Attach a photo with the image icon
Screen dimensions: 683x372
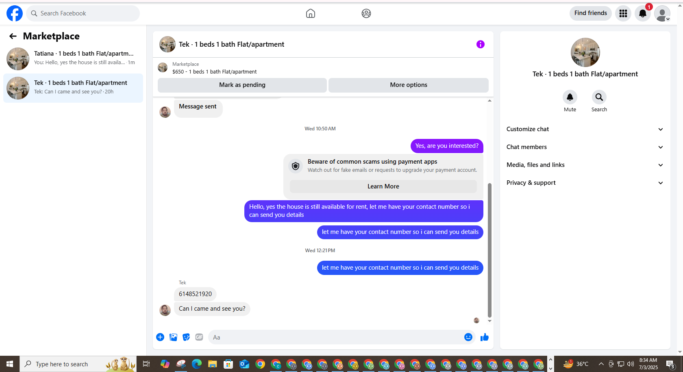click(173, 337)
